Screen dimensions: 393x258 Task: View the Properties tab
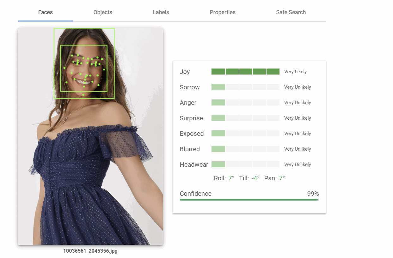click(223, 12)
